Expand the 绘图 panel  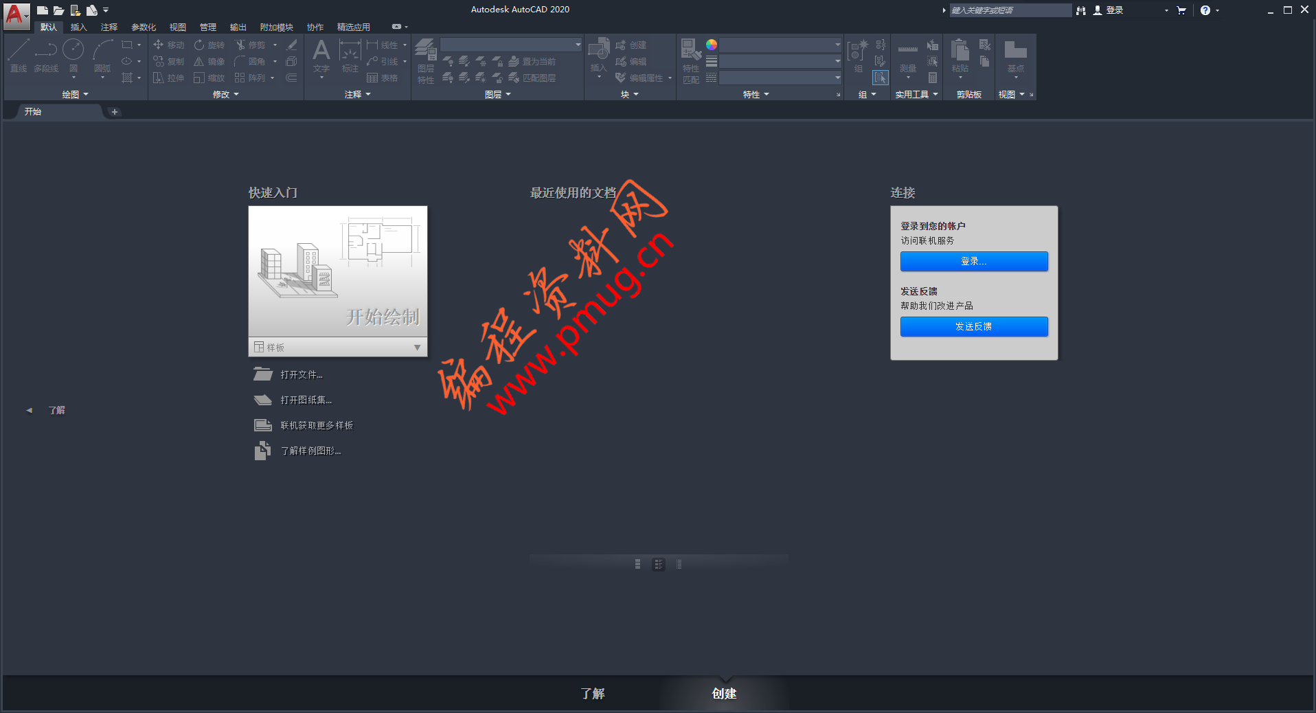point(76,94)
